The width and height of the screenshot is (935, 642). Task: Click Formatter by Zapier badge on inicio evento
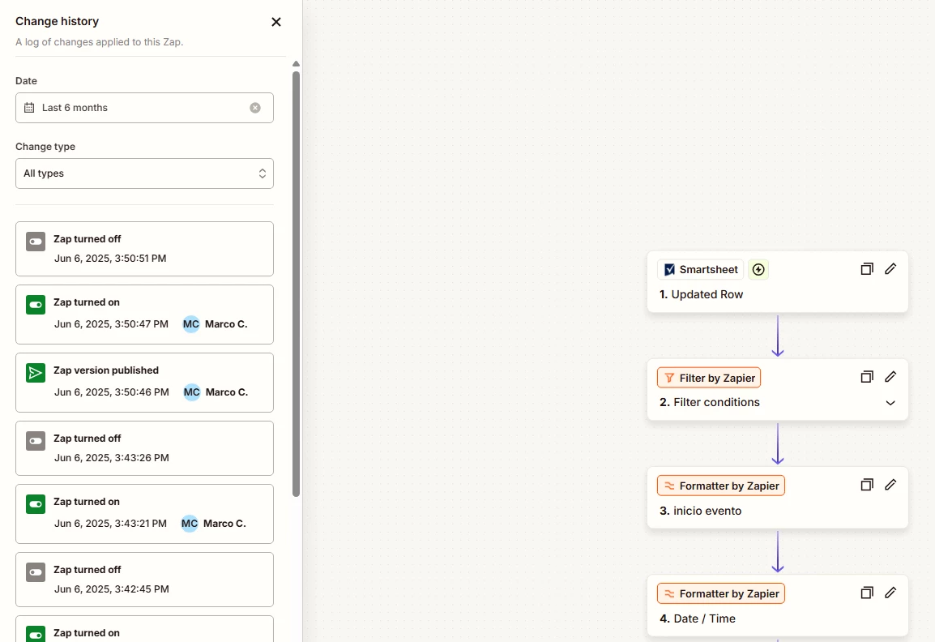pos(721,486)
